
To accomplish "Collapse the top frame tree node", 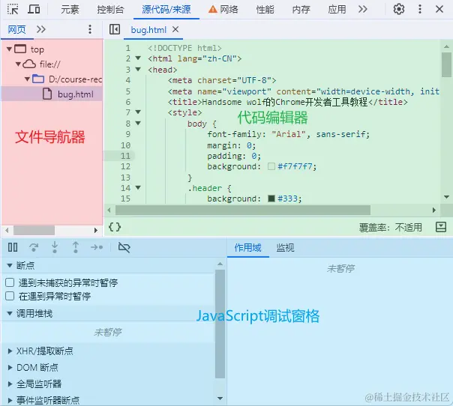I will pyautogui.click(x=9, y=49).
